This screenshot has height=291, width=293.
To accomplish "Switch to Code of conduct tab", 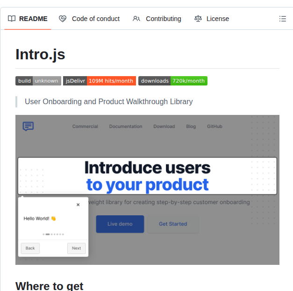I will 89,19.
